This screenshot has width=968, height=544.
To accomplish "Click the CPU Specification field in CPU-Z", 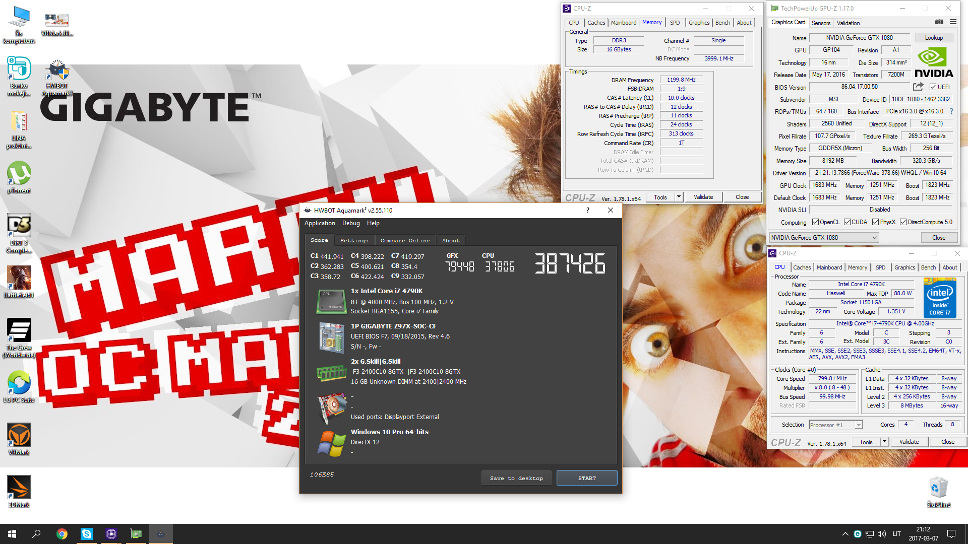I will [885, 323].
